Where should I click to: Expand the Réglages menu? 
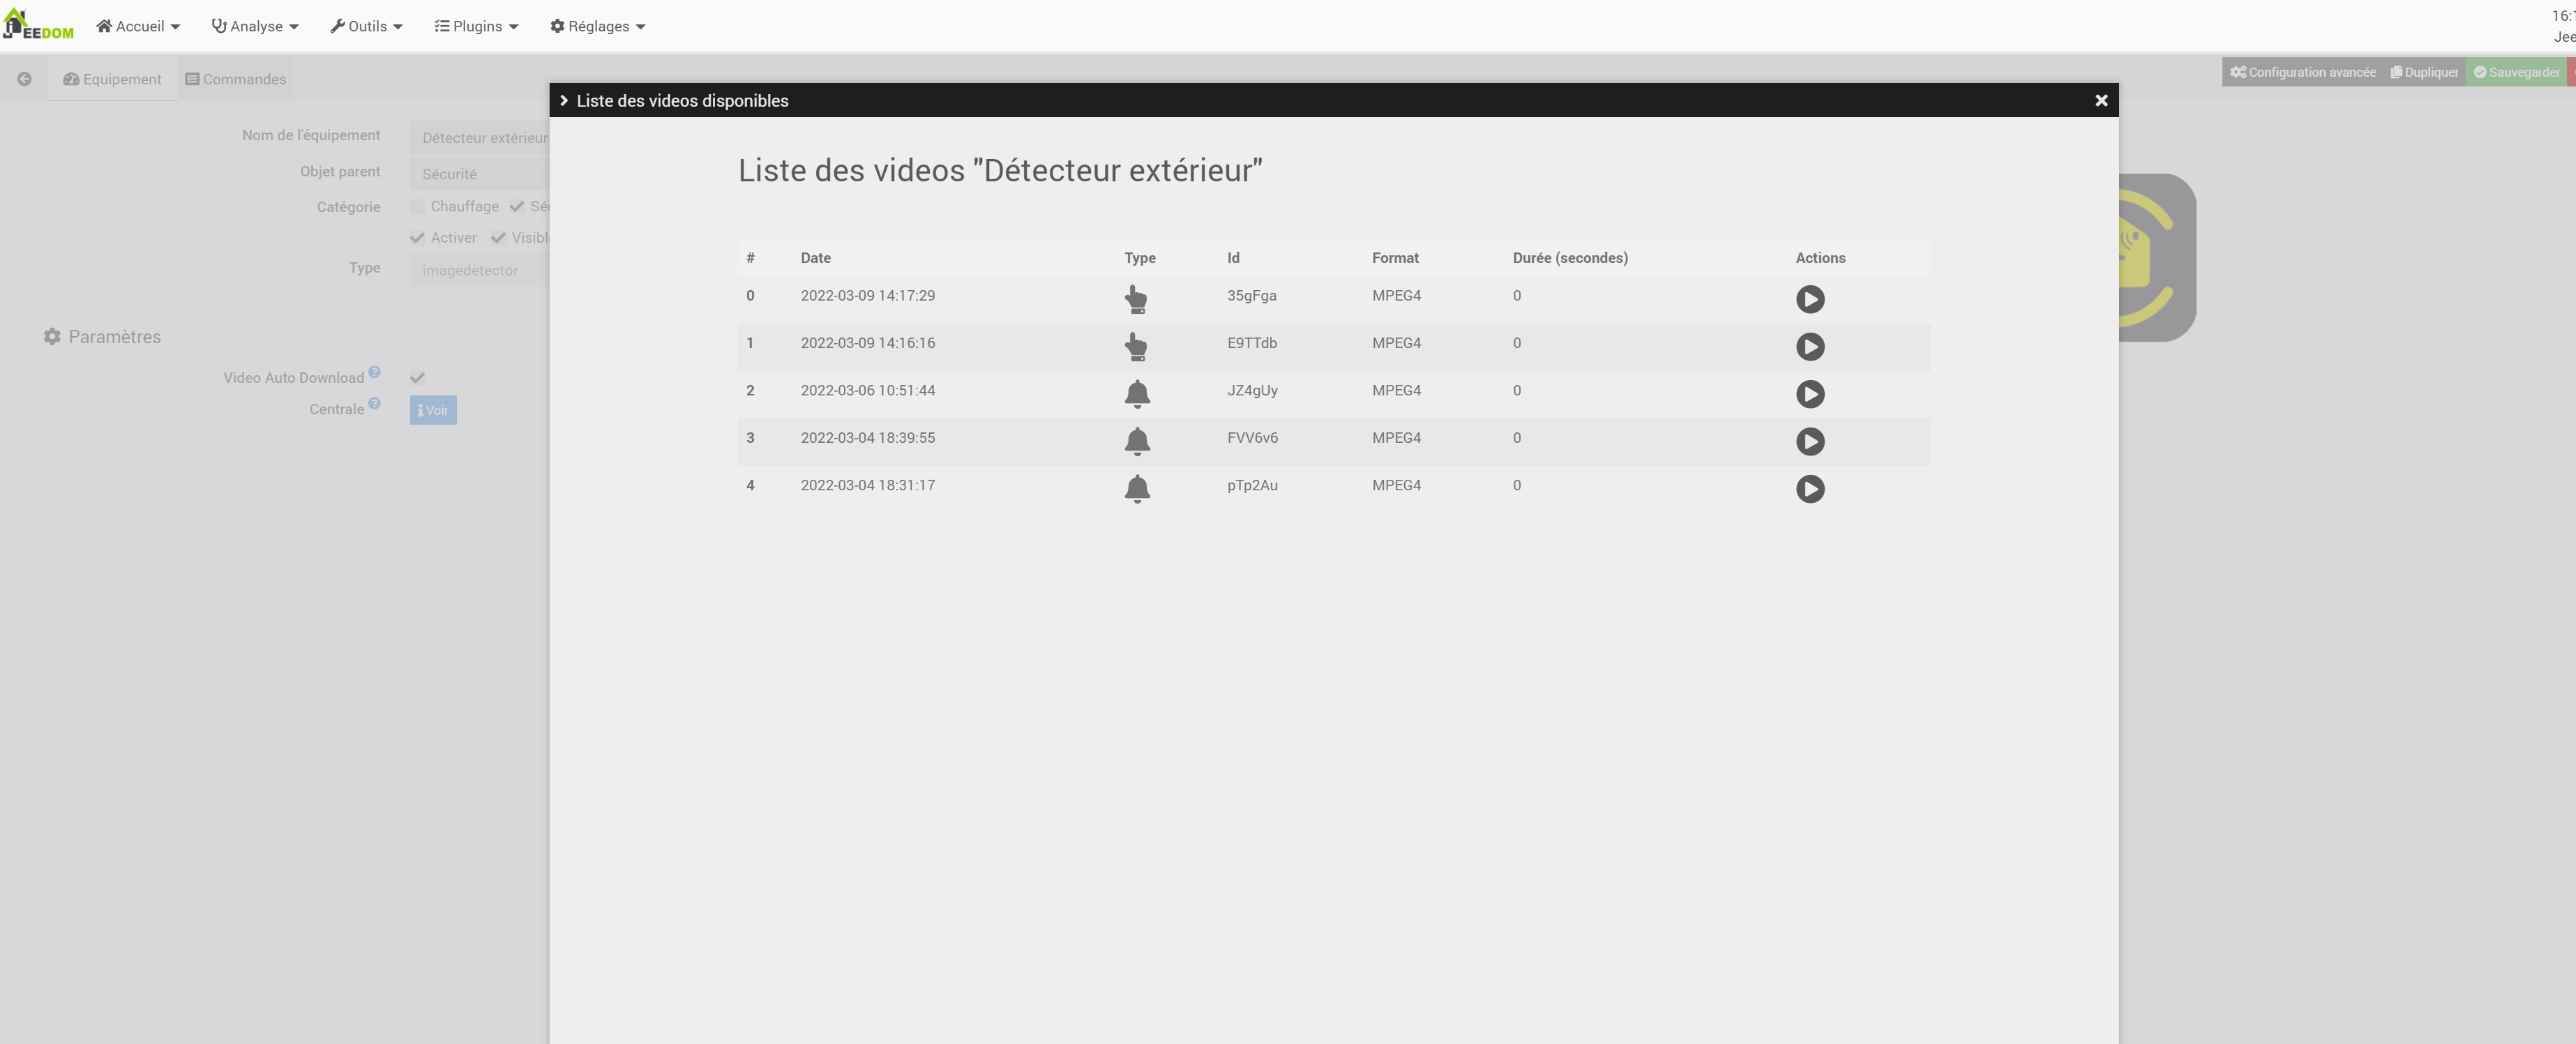(x=597, y=26)
